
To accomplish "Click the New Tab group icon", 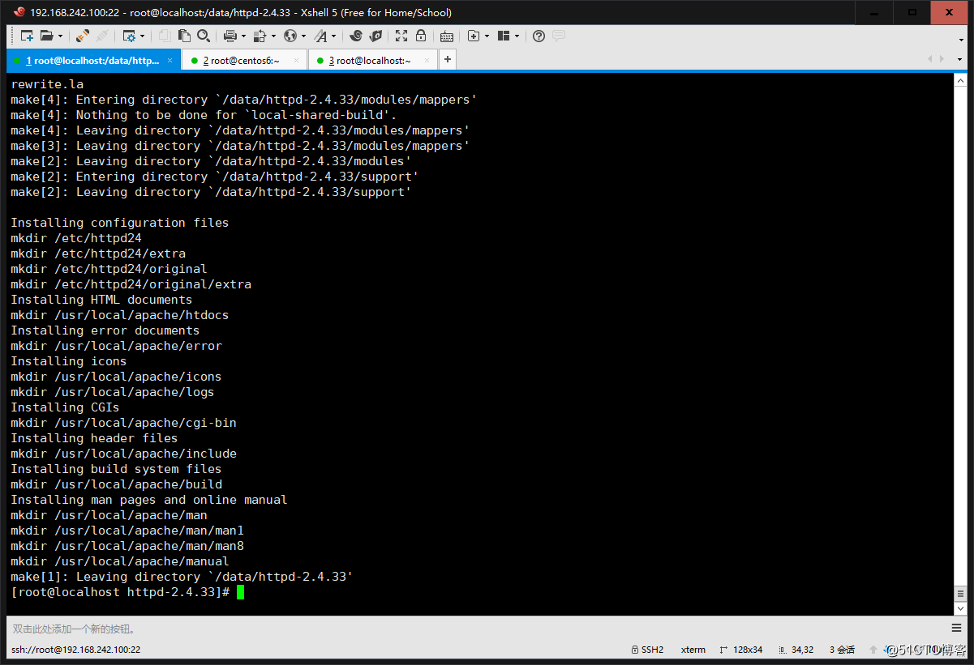I will [474, 36].
